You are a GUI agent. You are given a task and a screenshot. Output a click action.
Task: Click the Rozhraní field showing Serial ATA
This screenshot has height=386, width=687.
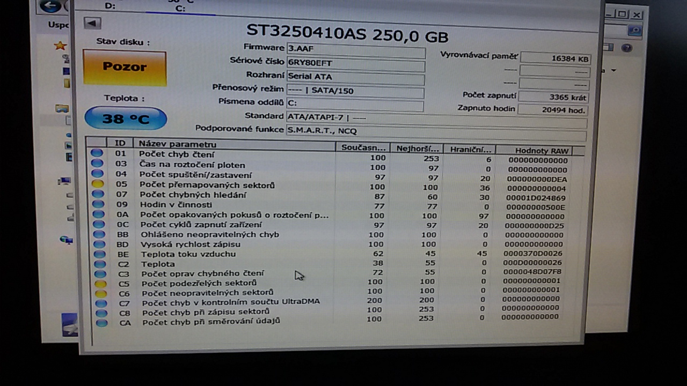point(355,77)
